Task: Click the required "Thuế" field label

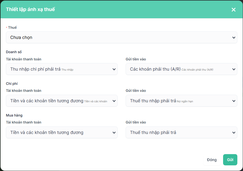Action: coord(12,27)
